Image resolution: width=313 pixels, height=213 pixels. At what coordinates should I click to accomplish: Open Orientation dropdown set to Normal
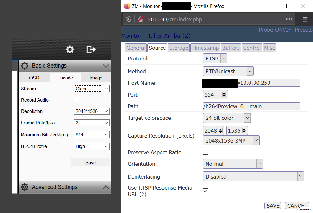pyautogui.click(x=233, y=164)
